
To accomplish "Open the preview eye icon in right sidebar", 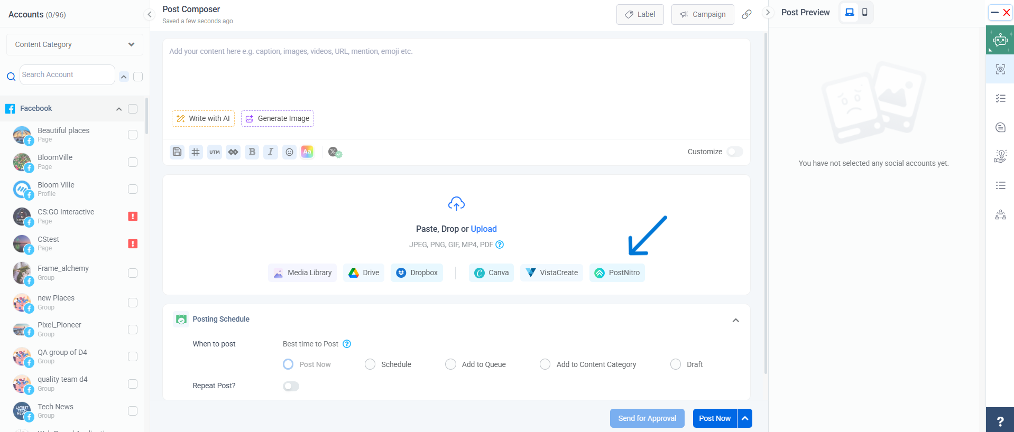I will pyautogui.click(x=1000, y=69).
